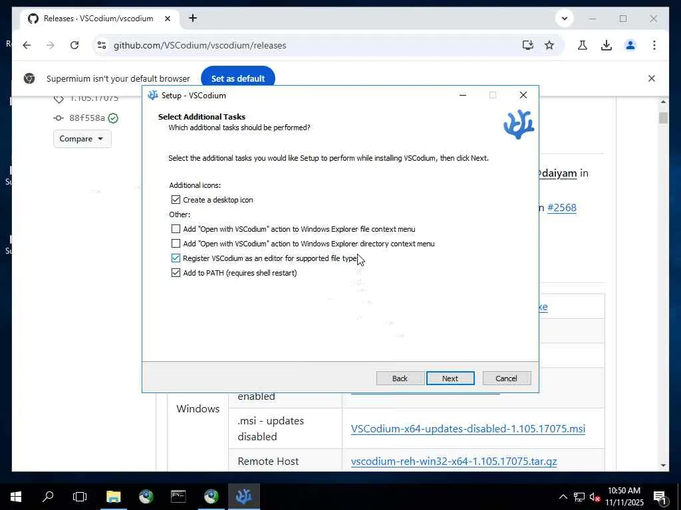Click the muted volume tray icon
The width and height of the screenshot is (681, 510).
[x=595, y=497]
